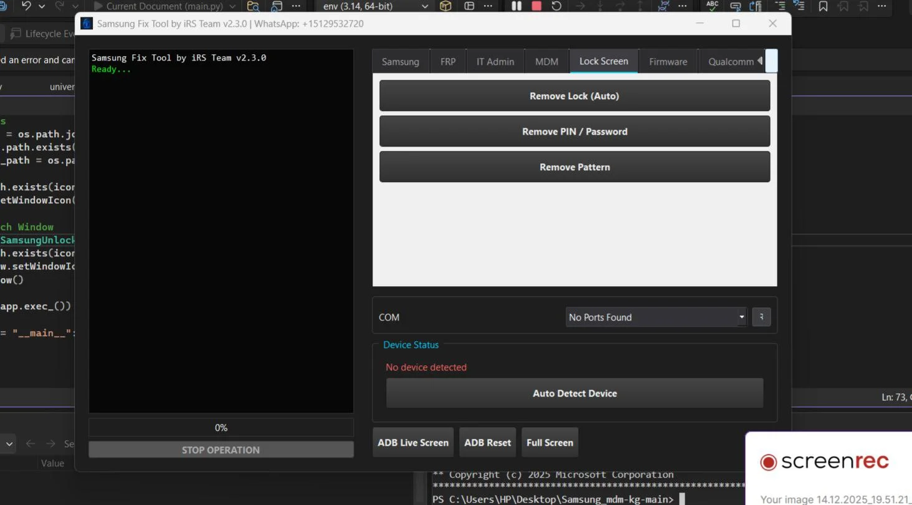Click the 0% progress bar
The image size is (912, 505).
tap(221, 428)
